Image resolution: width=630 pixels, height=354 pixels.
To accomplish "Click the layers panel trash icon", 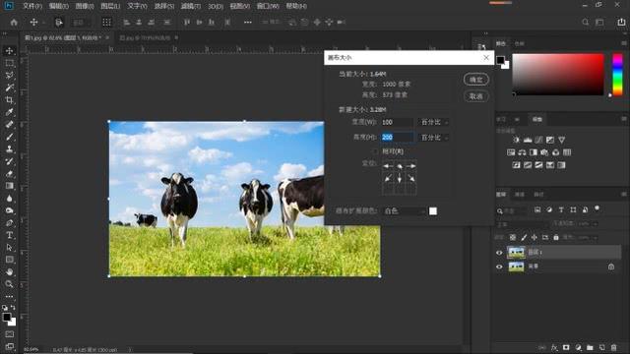I will tap(613, 347).
